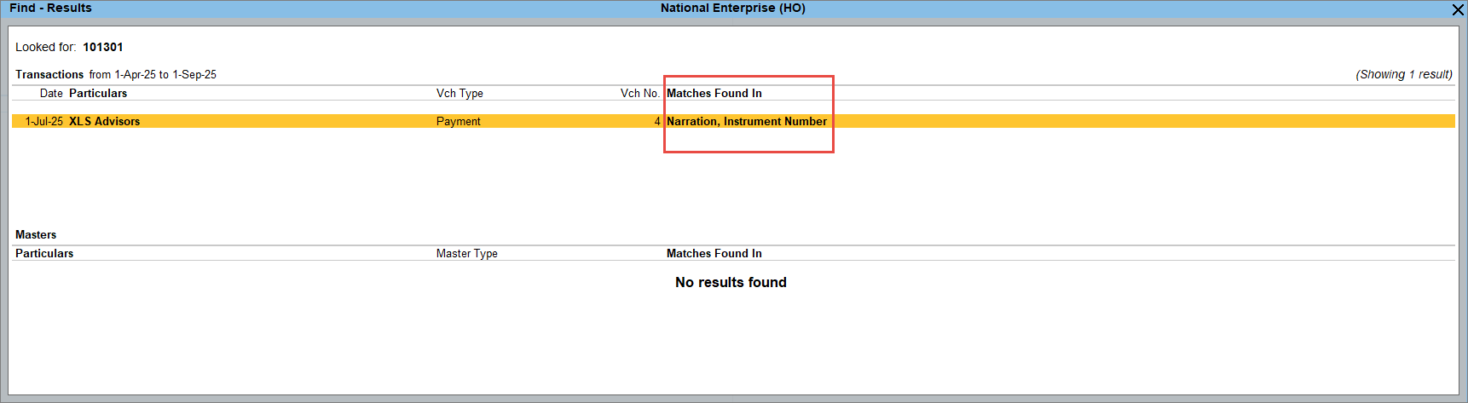Click the Transactions section heading

pyautogui.click(x=49, y=75)
